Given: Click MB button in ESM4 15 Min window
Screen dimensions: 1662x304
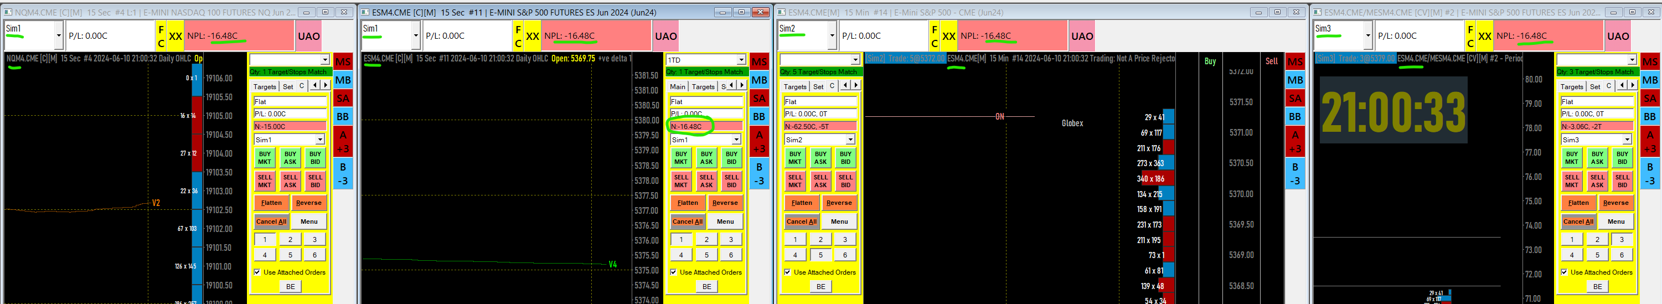Looking at the screenshot, I should tap(1295, 80).
